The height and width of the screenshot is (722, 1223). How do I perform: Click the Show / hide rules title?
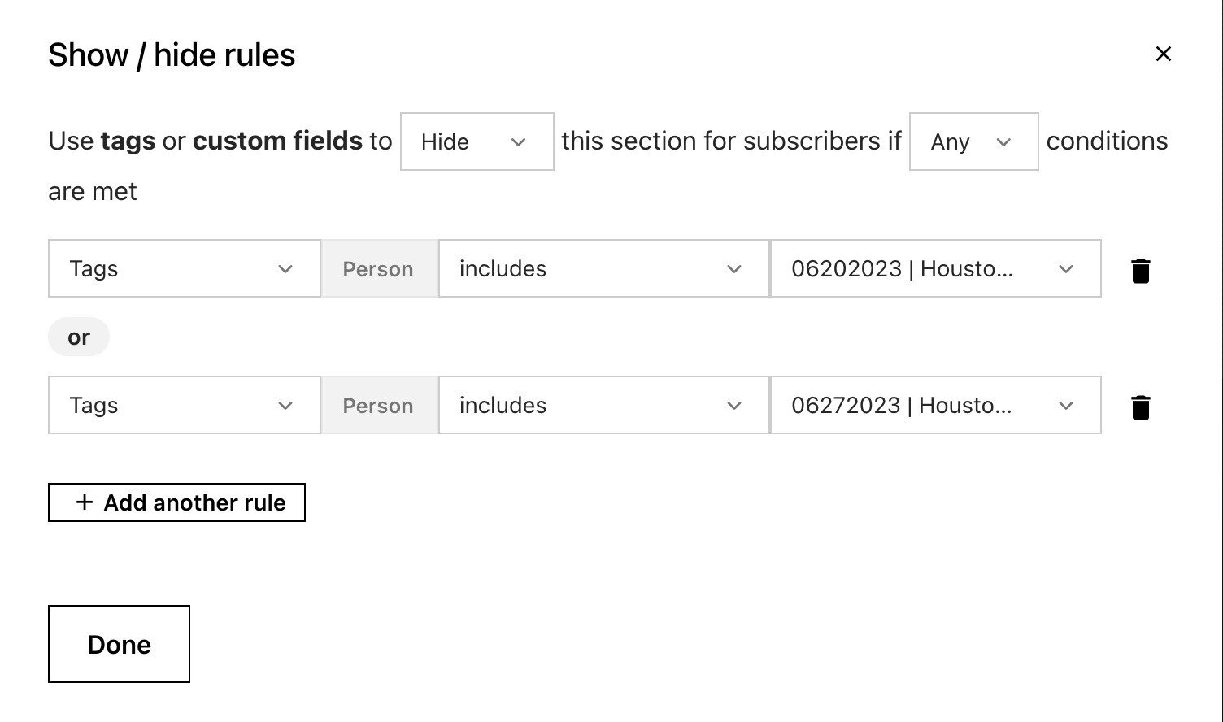coord(172,54)
